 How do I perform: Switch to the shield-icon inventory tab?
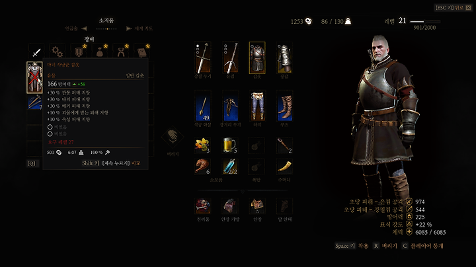(79, 52)
